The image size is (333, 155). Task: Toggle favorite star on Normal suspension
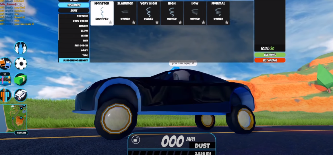tap(226, 22)
